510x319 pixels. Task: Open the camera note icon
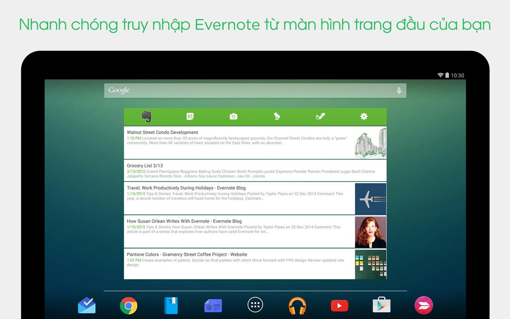coord(233,116)
